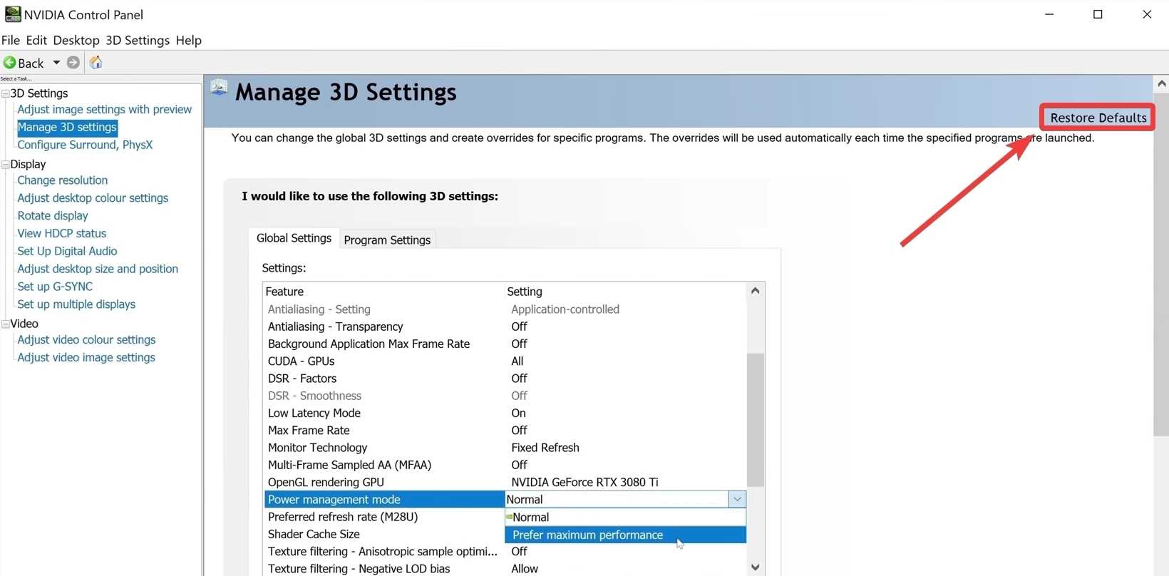Screen dimensions: 1169x576
Task: Select the Antialiasing - Transparency row
Action: click(505, 326)
